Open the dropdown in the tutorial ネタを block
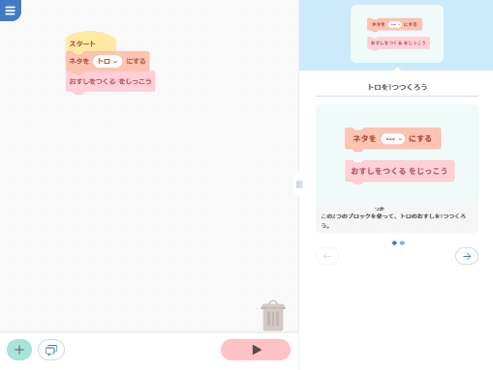 point(392,139)
